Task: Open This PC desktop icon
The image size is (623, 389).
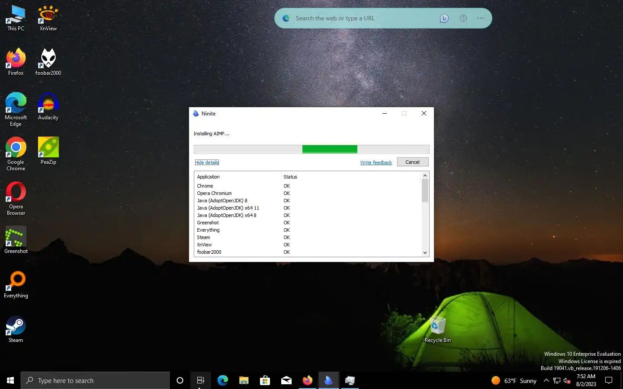Action: (16, 18)
